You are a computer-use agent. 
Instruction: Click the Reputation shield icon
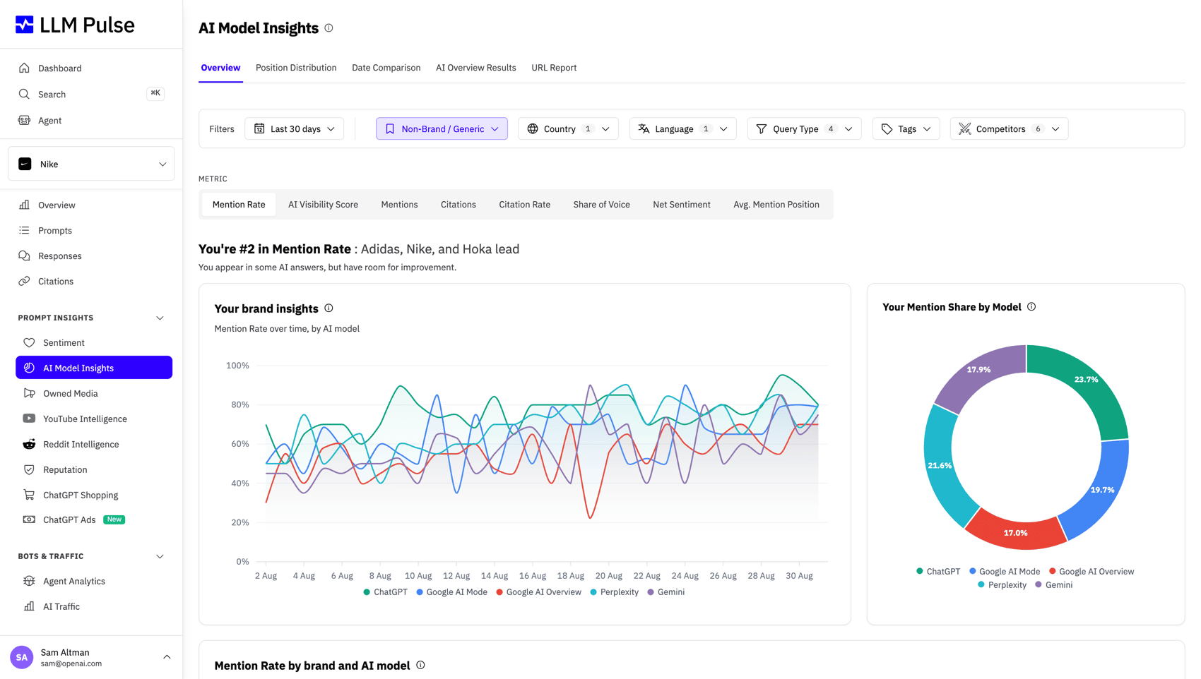point(29,469)
